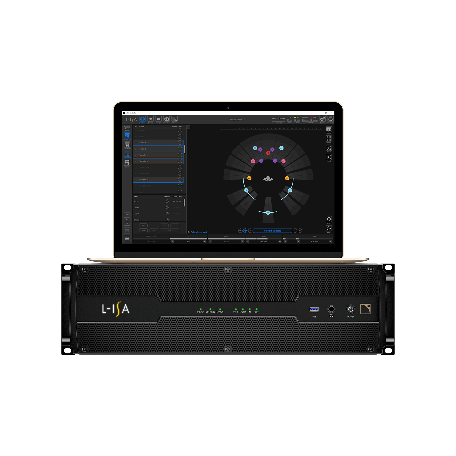
Task: Recall View 2
Action: click(x=329, y=157)
